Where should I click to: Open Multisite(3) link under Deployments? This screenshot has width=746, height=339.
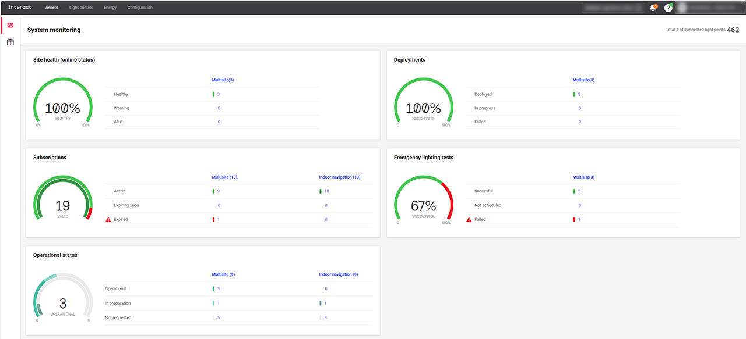pyautogui.click(x=584, y=80)
